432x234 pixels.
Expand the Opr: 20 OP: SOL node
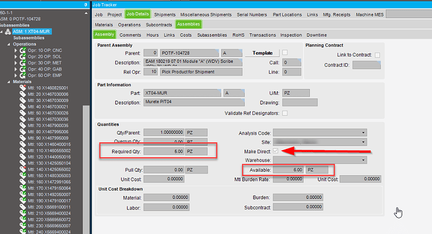(16, 57)
